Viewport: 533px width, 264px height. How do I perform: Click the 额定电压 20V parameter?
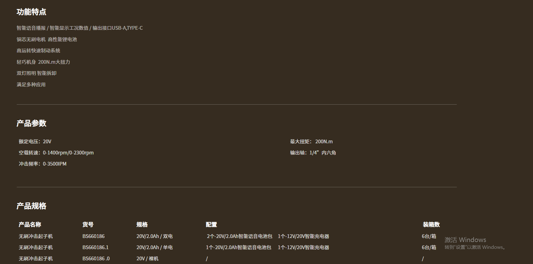[x=35, y=141]
